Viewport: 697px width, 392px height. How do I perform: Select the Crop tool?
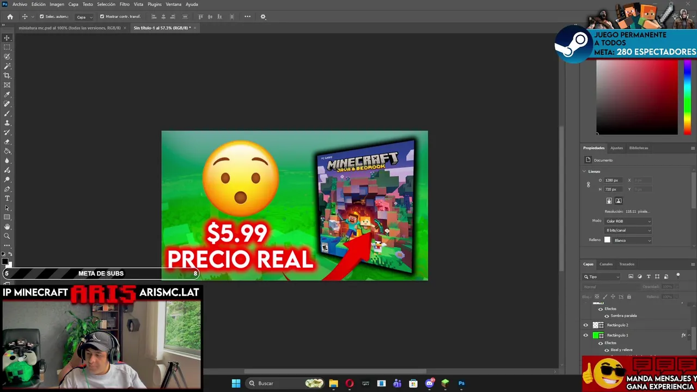7,76
